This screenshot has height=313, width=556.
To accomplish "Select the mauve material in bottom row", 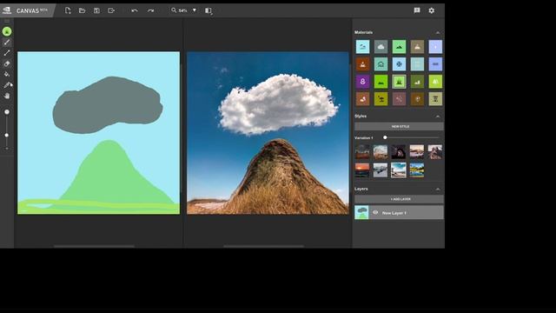I will point(399,99).
